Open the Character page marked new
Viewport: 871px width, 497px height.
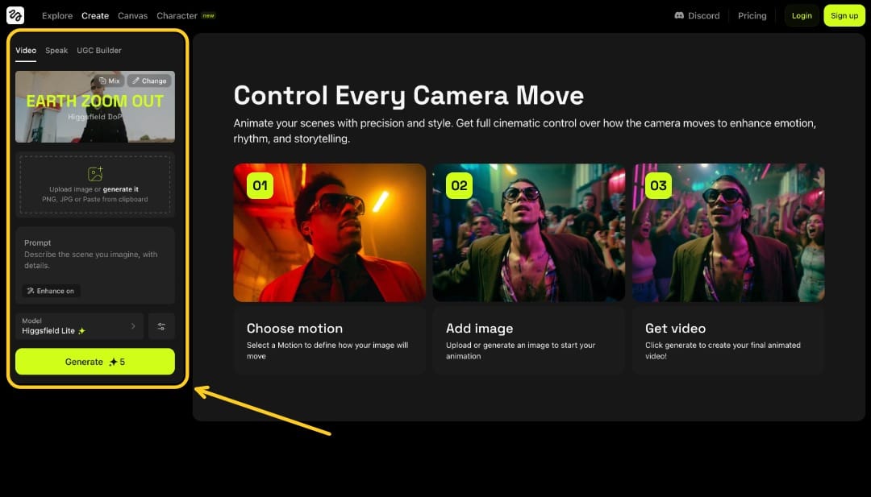tap(177, 15)
